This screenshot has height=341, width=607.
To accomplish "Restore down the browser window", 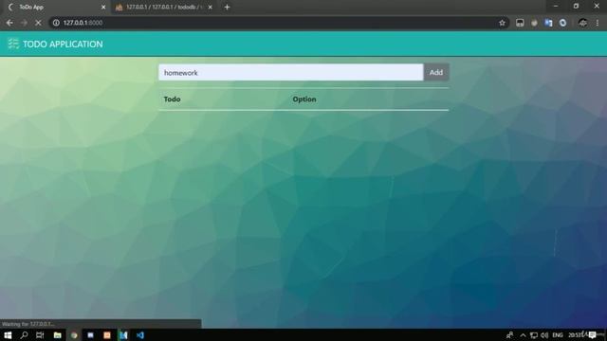I will click(x=576, y=6).
